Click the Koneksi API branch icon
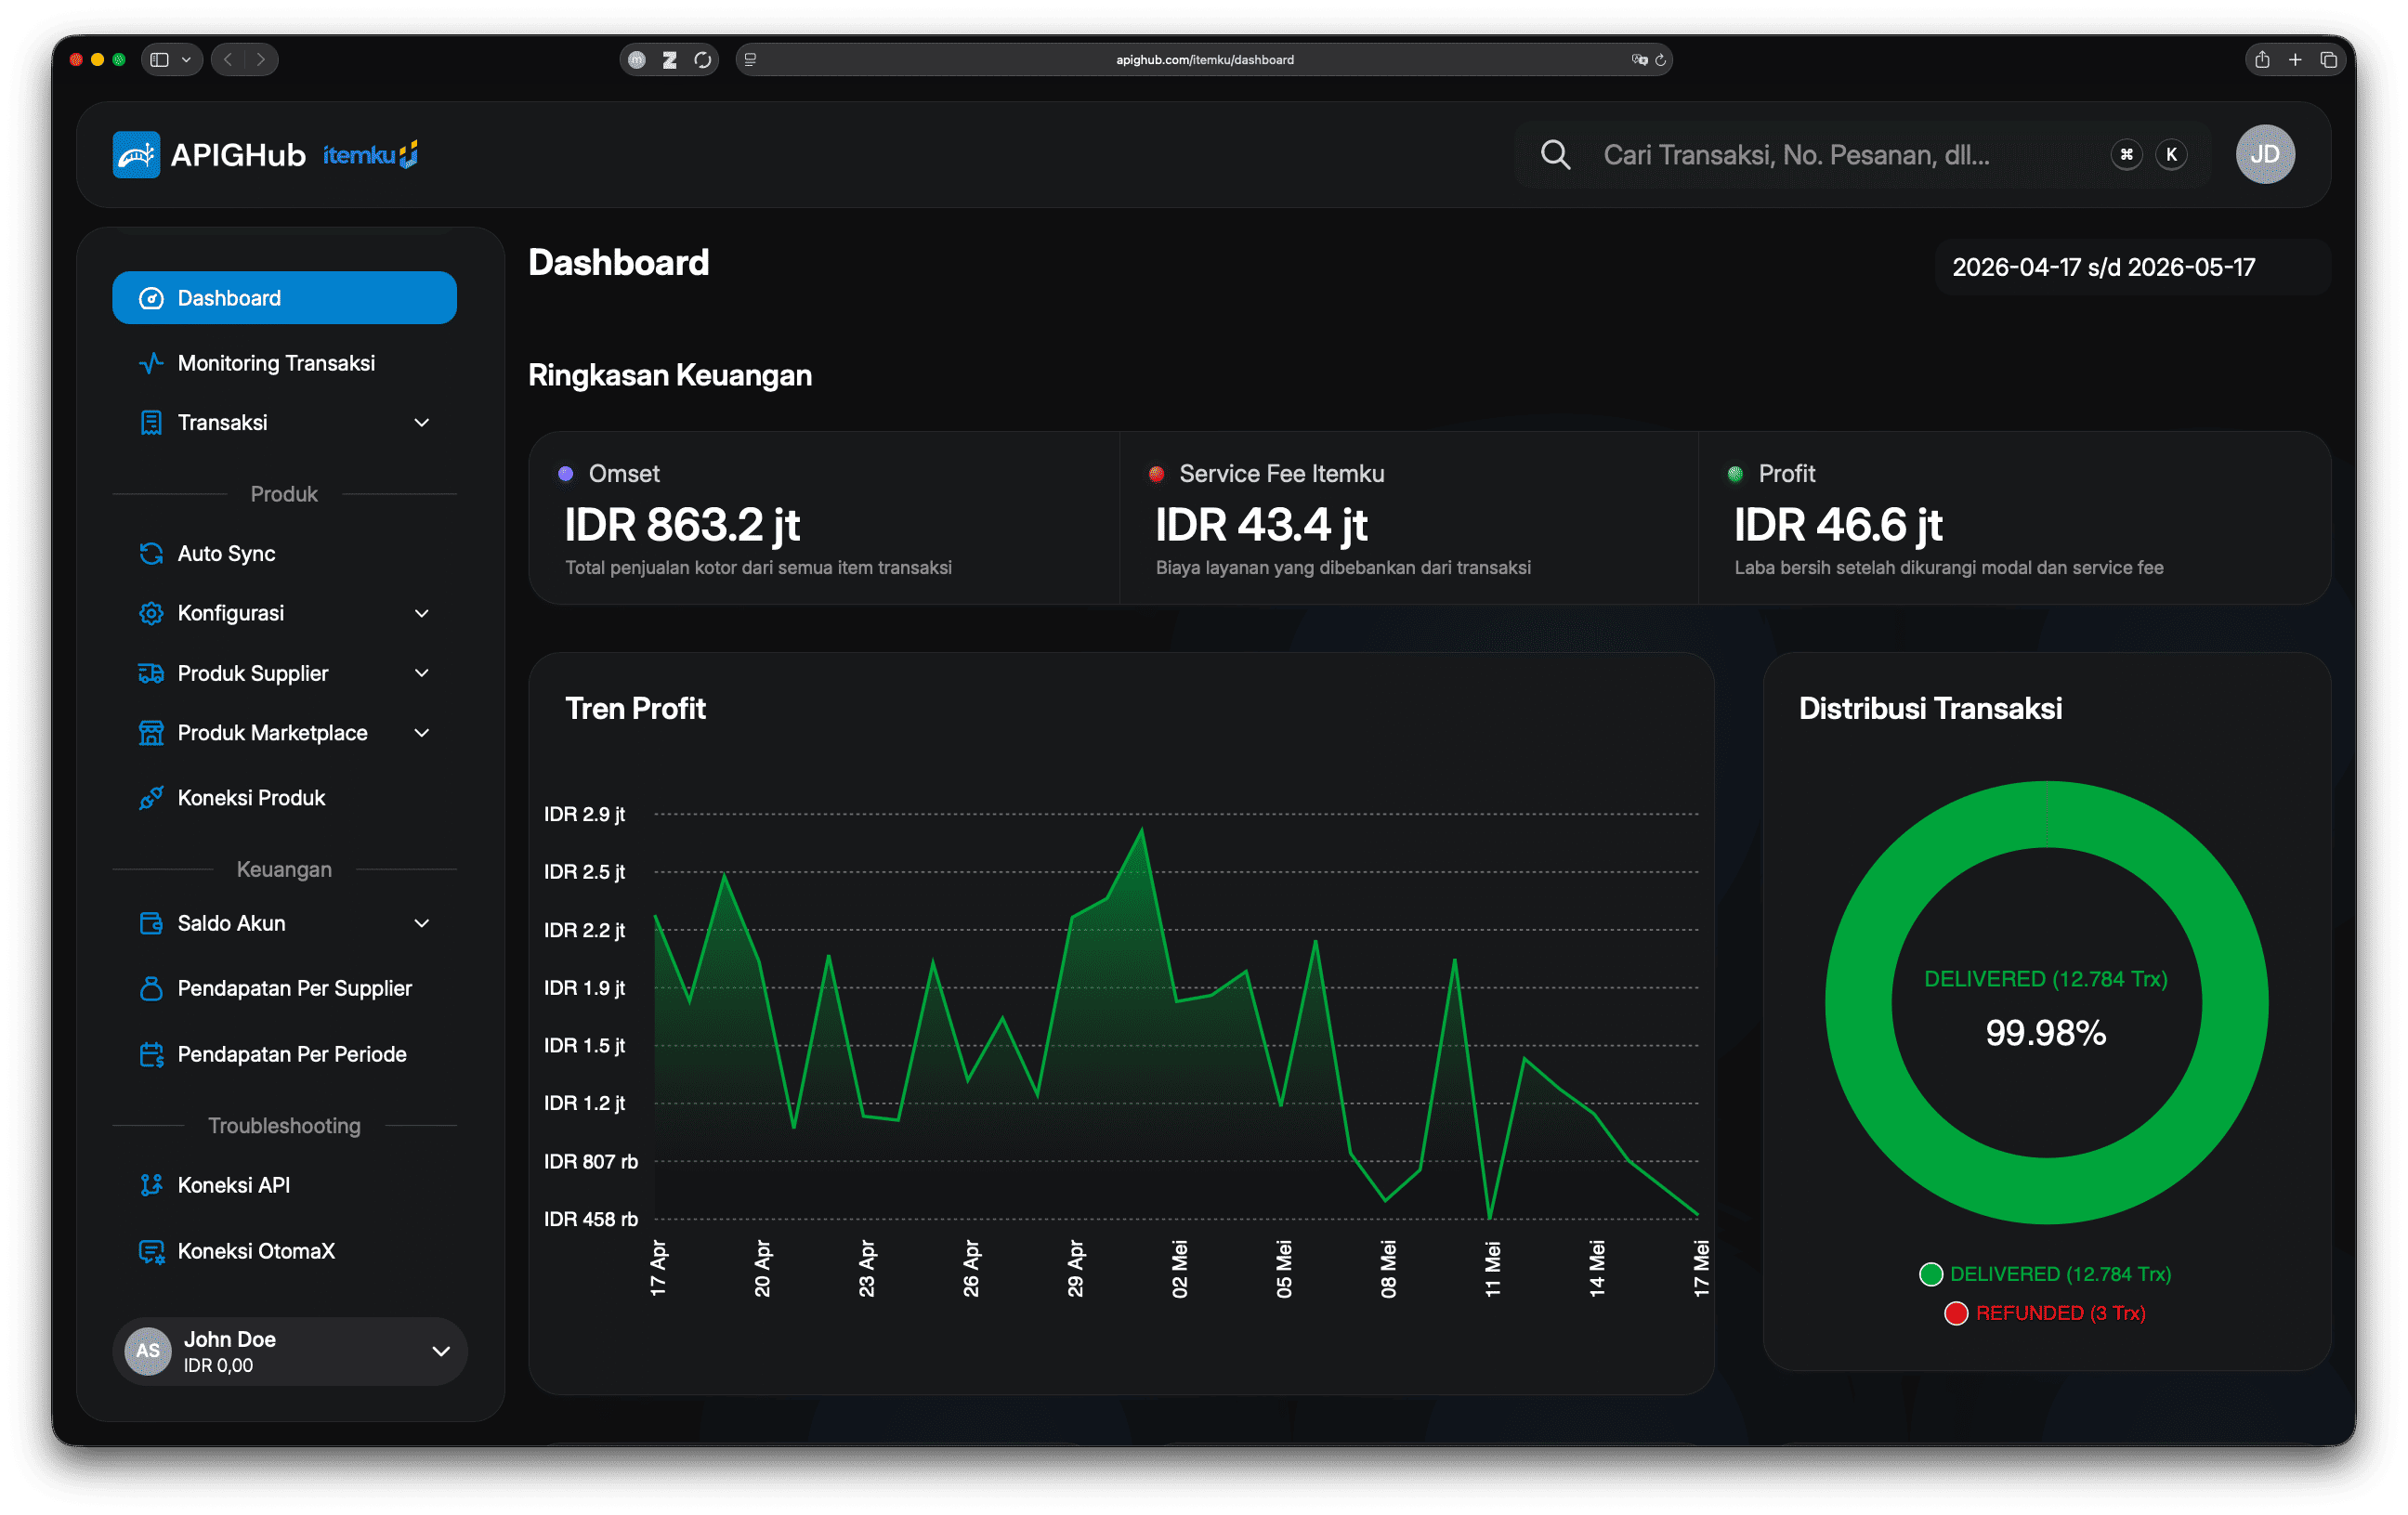This screenshot has height=1515, width=2408. tap(151, 1185)
